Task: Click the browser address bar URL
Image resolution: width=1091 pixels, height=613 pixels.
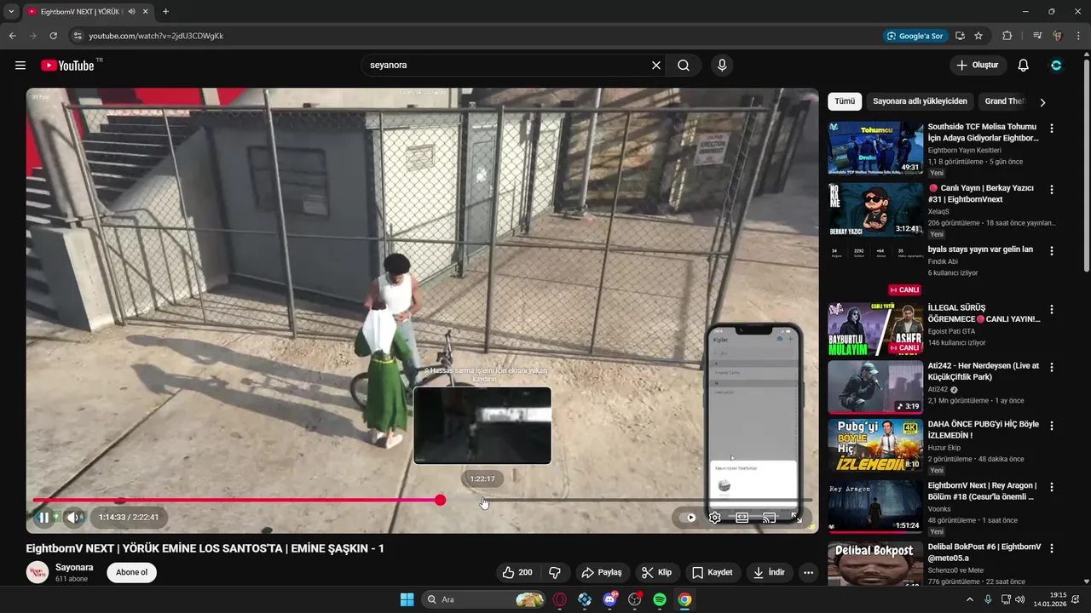Action: (x=156, y=36)
